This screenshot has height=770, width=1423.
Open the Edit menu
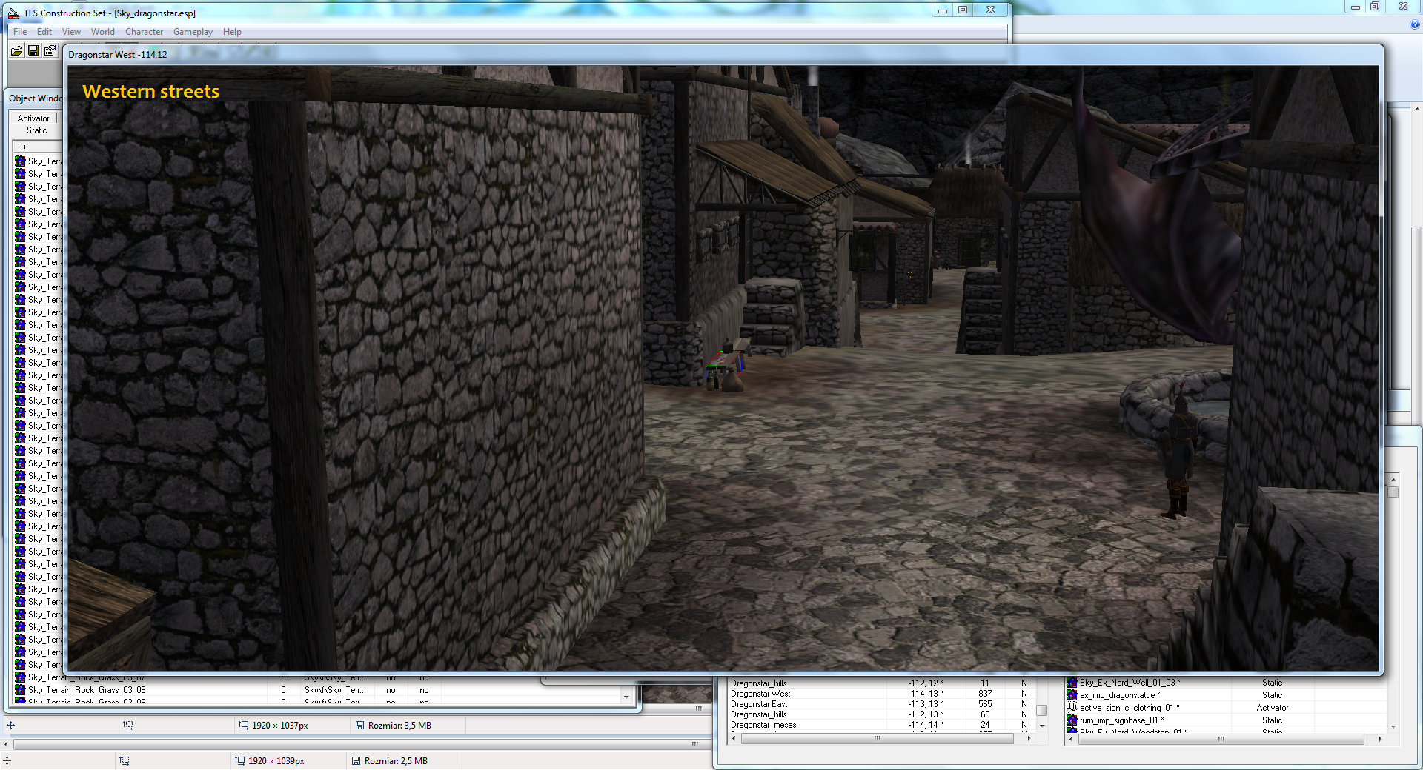(x=44, y=32)
